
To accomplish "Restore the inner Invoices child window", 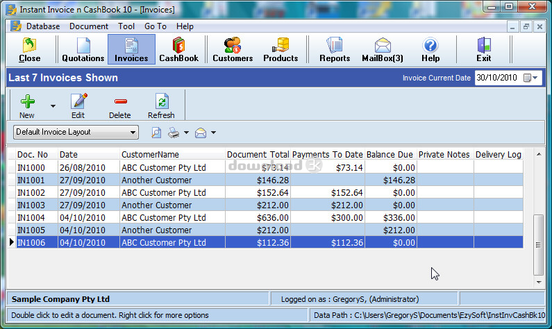I will pyautogui.click(x=526, y=26).
